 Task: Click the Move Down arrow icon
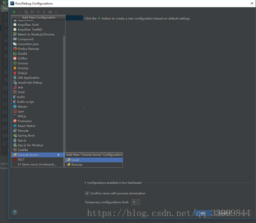44,12
